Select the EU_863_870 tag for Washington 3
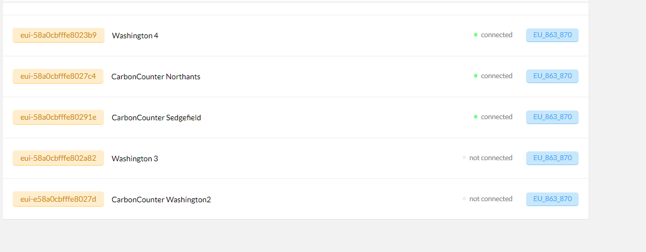Viewport: 646px width, 252px height. (x=552, y=158)
